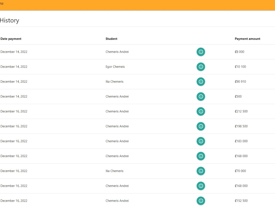Sort table by Date payment column
Screen dimensions: 275x206
(x=11, y=39)
